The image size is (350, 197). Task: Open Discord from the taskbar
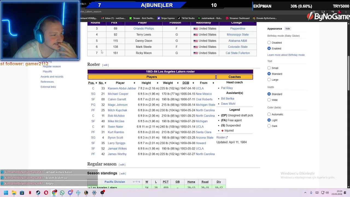click(x=70, y=193)
